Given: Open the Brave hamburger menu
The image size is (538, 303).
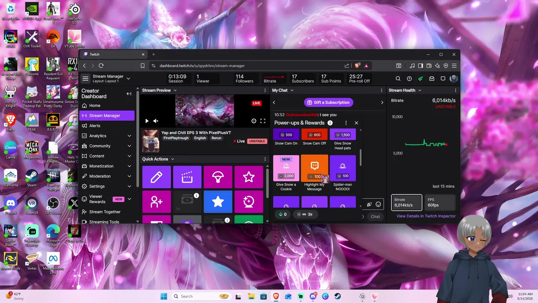Looking at the screenshot, I should click(x=454, y=66).
